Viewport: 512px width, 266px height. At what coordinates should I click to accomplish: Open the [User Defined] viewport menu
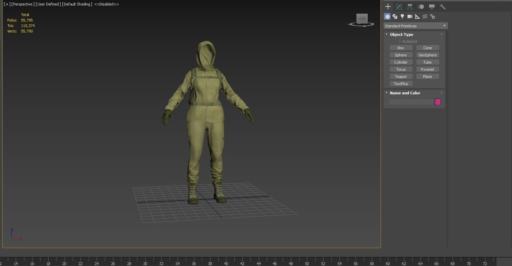tap(48, 4)
